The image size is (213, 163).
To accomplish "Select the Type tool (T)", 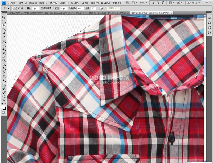I will coord(4,76).
